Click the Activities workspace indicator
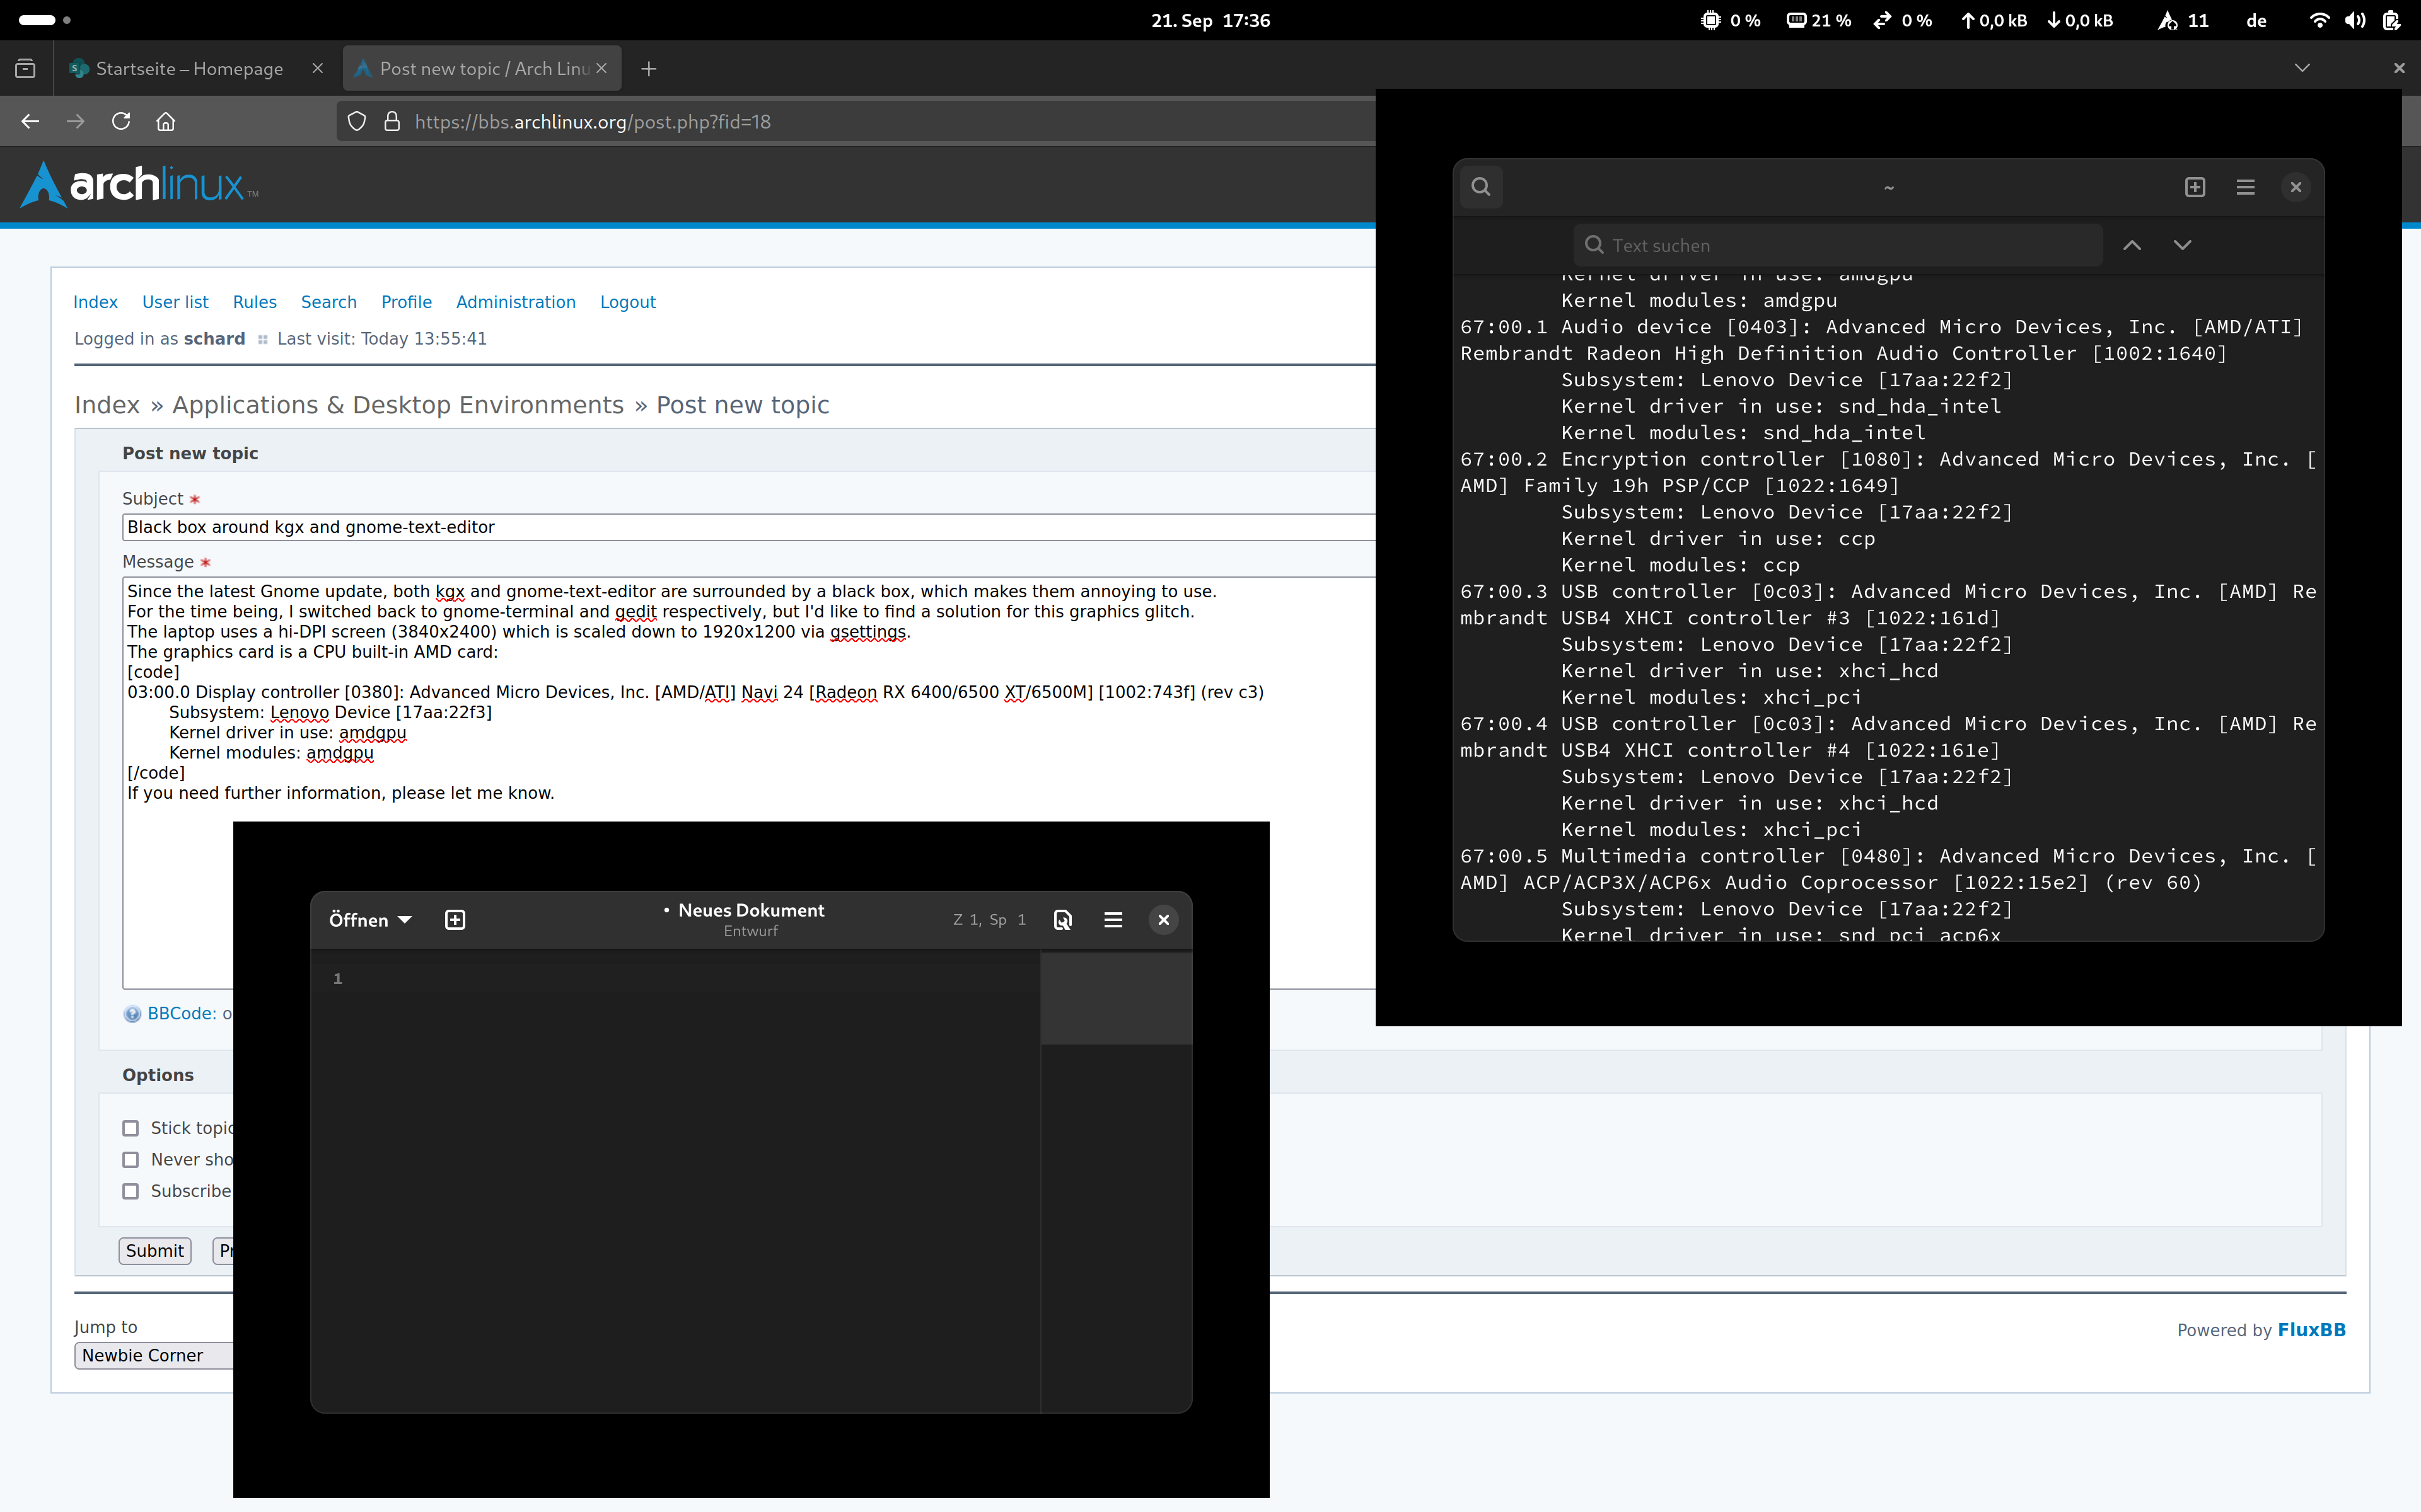Screen dimensions: 2421x1512 point(44,20)
